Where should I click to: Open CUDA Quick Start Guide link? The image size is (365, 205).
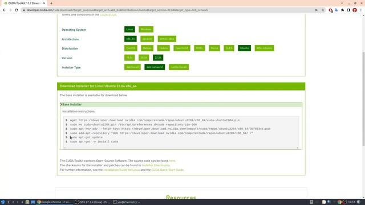click(167, 170)
